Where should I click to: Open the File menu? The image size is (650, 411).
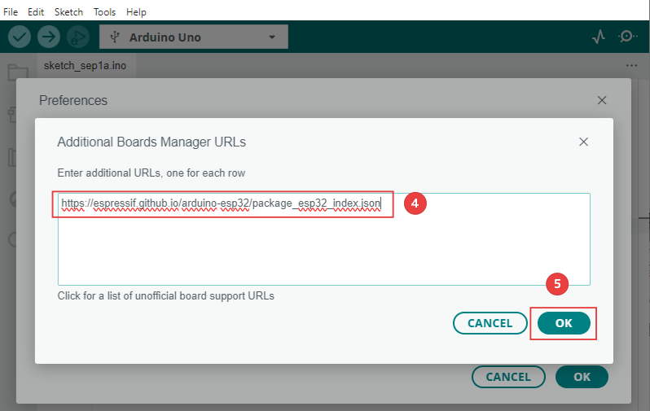[11, 12]
